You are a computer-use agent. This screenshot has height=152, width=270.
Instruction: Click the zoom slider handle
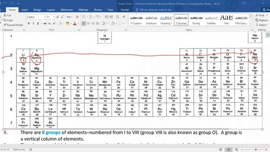coord(256,149)
